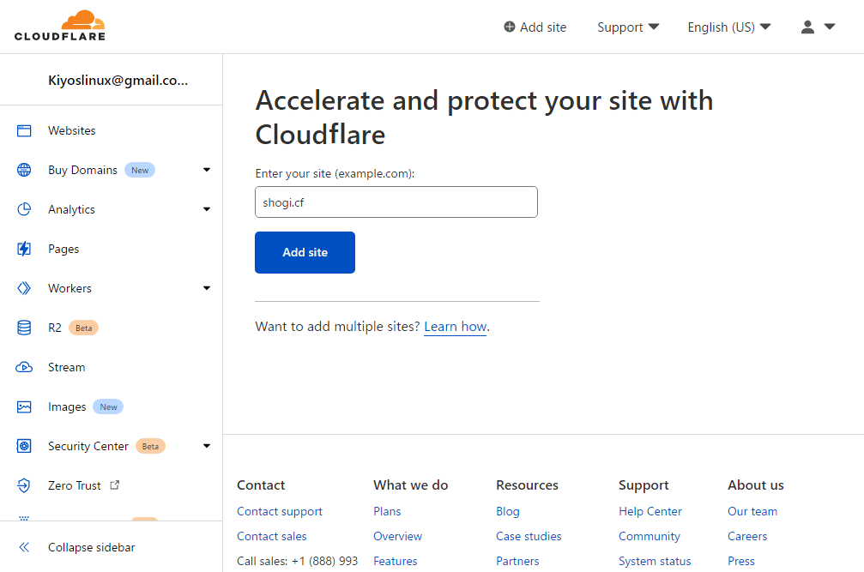Image resolution: width=864 pixels, height=572 pixels.
Task: Open R2 in the sidebar
Action: (x=55, y=328)
